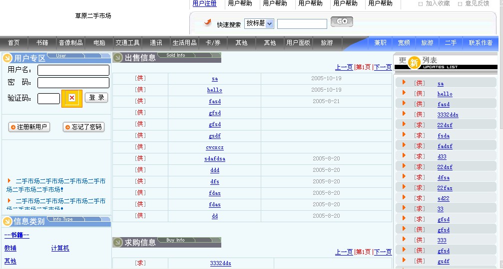Open the dfs listing in sale table
This screenshot has width=503, height=269.
(215, 182)
